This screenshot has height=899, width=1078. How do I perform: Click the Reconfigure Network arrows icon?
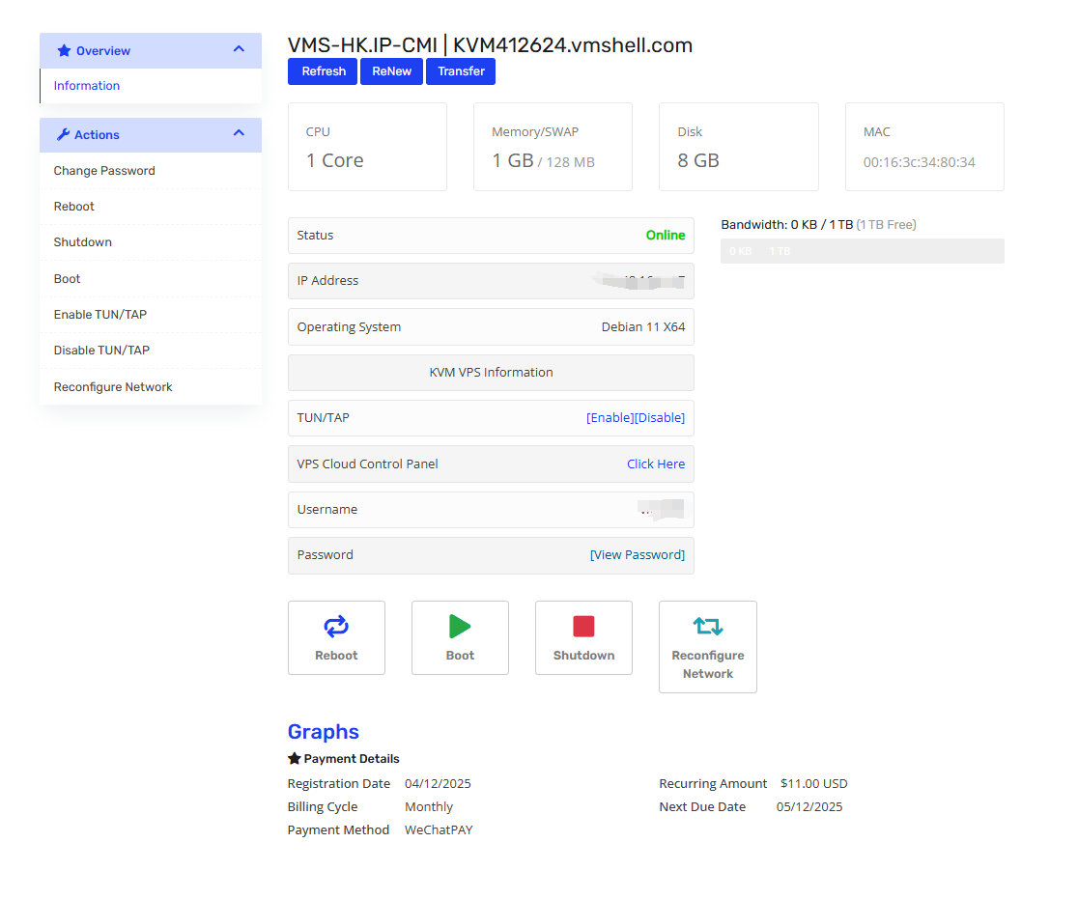[x=707, y=627]
